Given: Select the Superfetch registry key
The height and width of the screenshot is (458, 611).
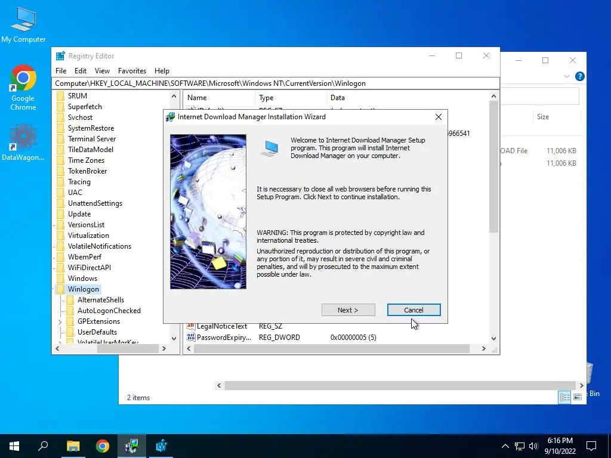Looking at the screenshot, I should [85, 107].
